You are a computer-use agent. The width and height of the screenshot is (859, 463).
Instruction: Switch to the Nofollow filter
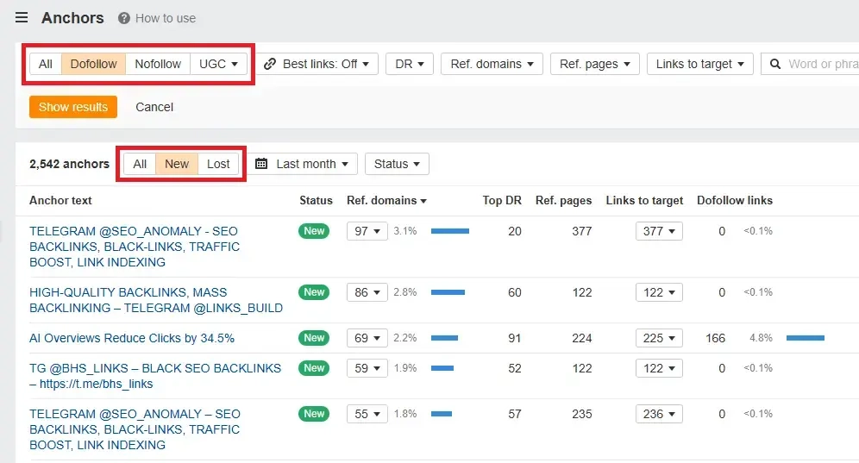[158, 64]
